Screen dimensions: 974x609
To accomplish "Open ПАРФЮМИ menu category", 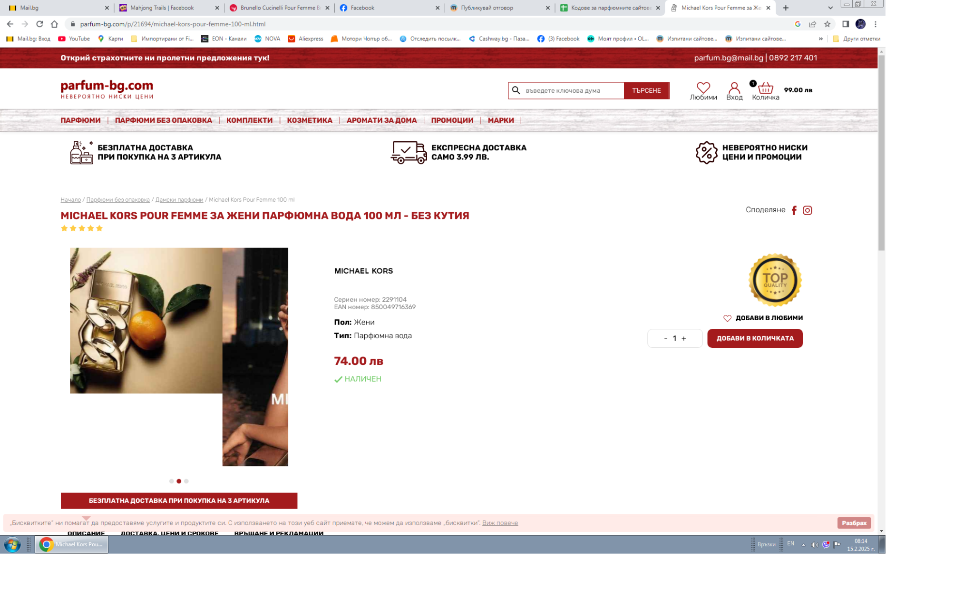I will [x=80, y=120].
